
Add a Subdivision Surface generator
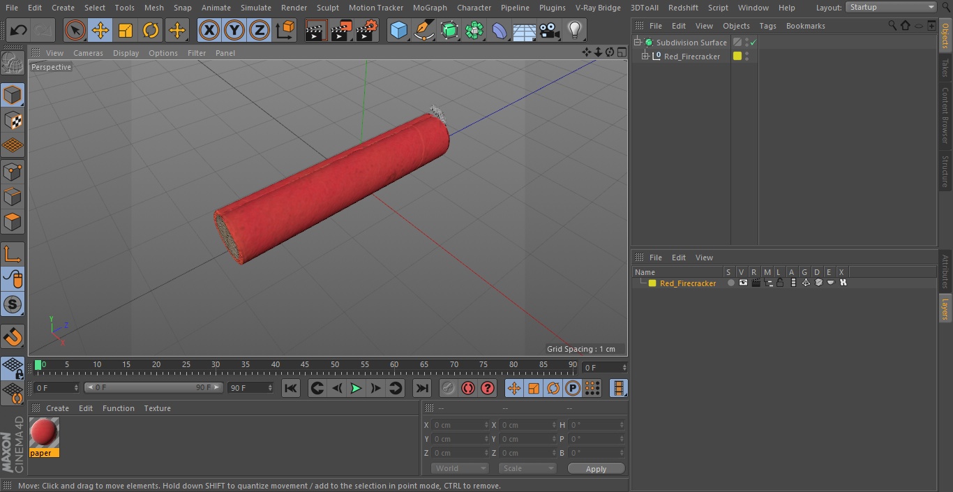(449, 30)
